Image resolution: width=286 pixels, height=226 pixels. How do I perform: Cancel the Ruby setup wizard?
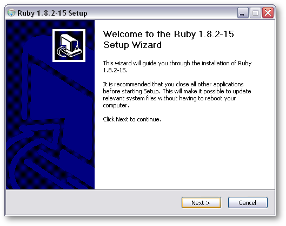248,202
